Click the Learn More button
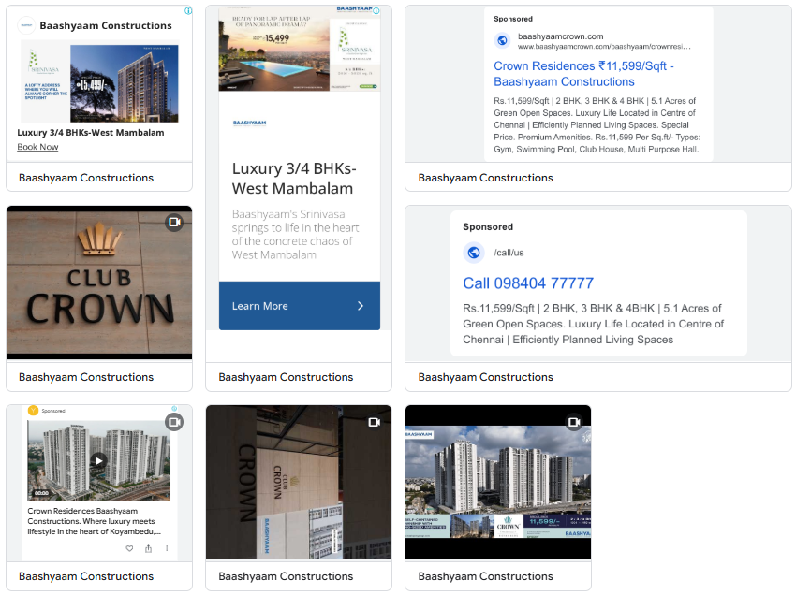The height and width of the screenshot is (595, 796). 300,306
